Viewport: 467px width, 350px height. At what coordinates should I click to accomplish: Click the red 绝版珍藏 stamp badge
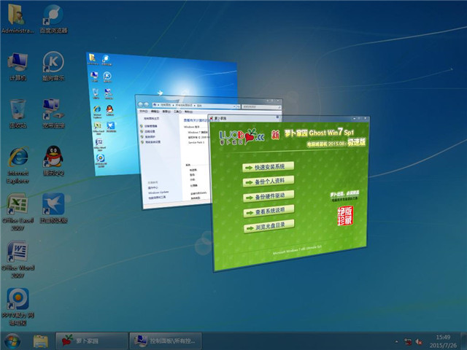tap(345, 216)
